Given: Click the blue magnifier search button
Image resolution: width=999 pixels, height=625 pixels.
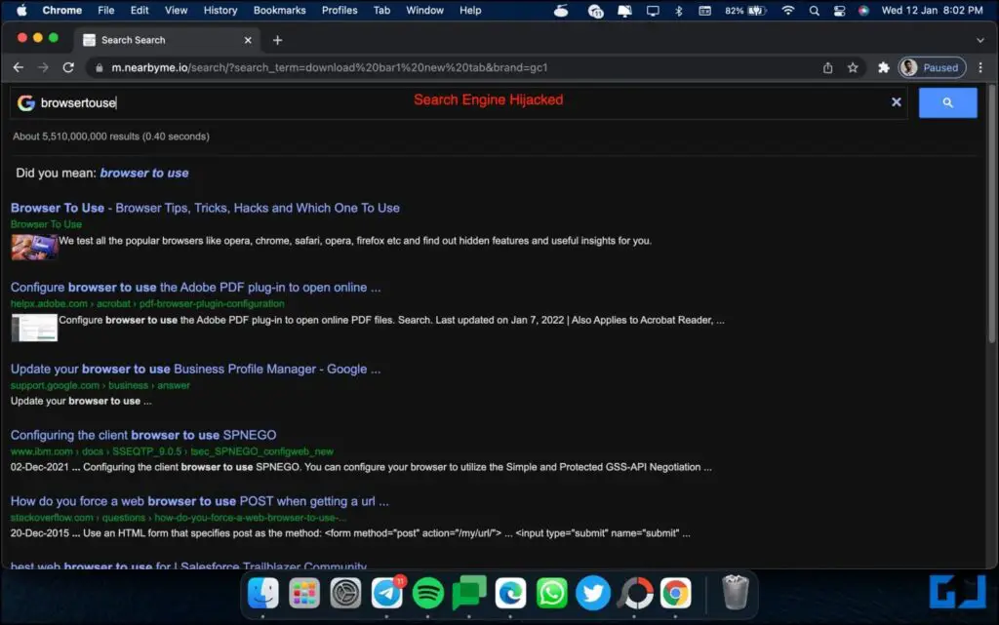Looking at the screenshot, I should click(947, 102).
